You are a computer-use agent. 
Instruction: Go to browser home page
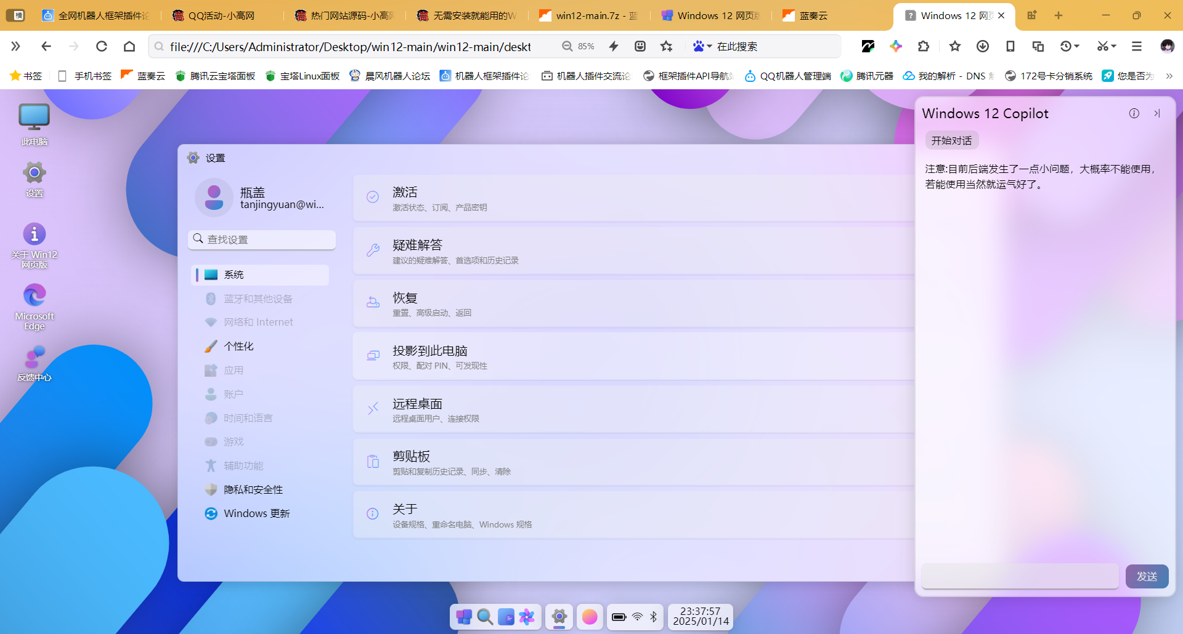129,46
